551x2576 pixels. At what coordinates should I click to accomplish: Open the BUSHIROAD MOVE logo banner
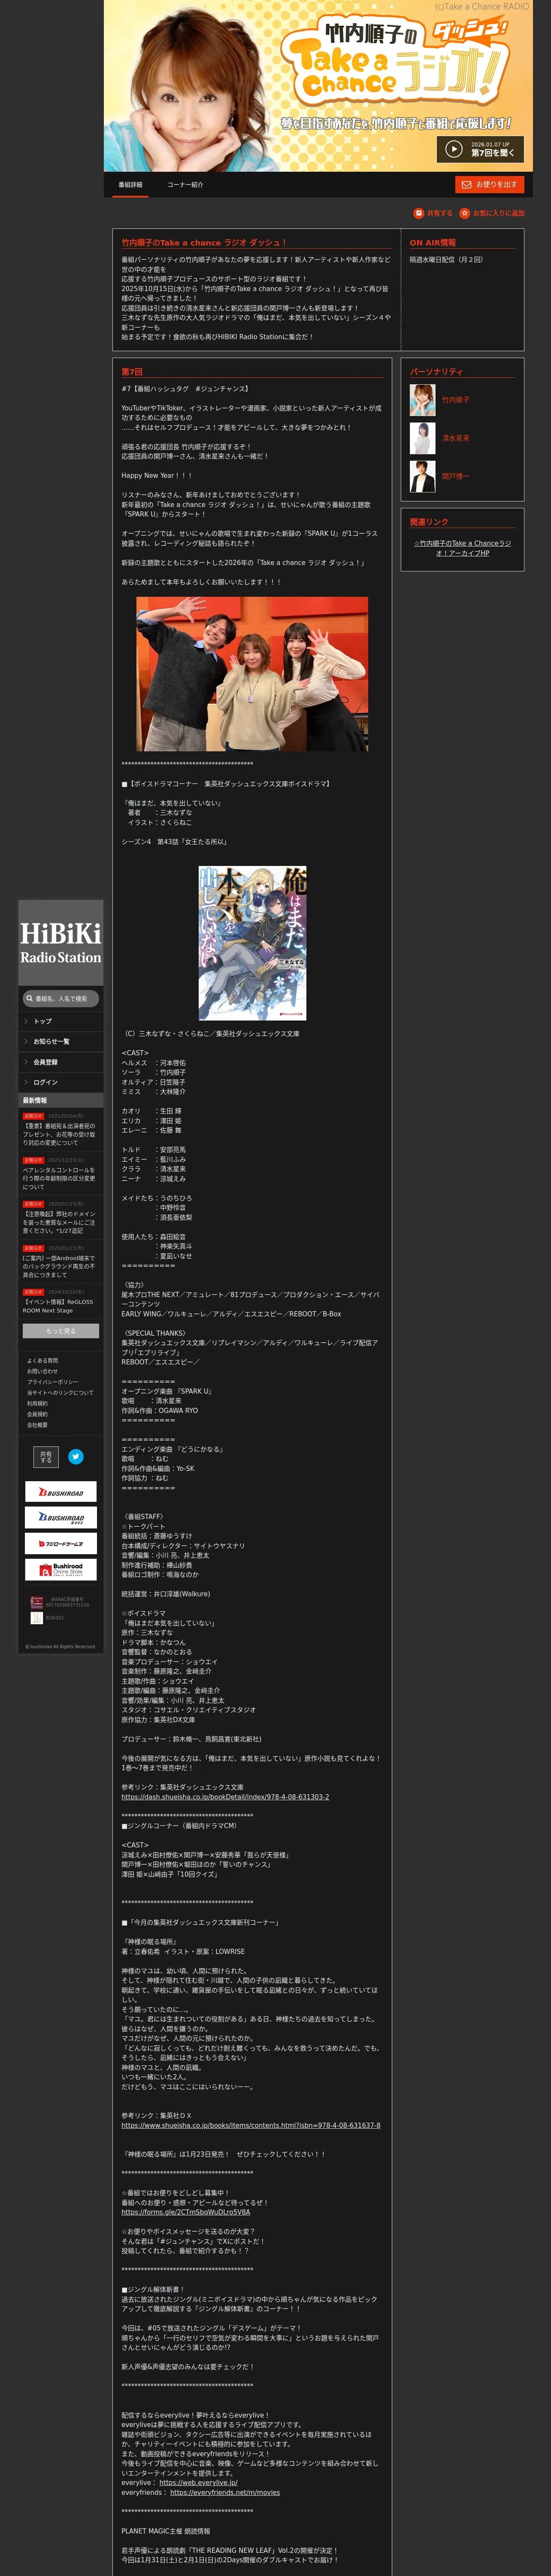point(61,1518)
